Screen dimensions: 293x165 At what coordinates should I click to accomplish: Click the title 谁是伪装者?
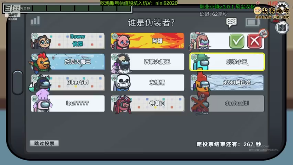151,23
